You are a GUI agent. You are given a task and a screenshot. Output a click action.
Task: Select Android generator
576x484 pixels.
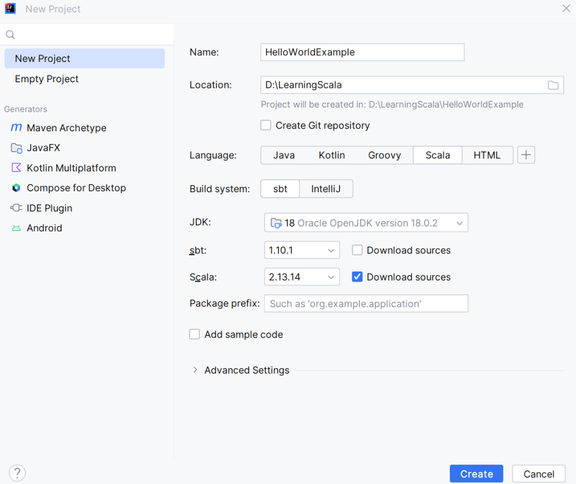[44, 228]
